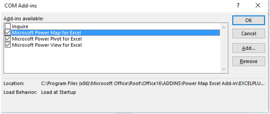Click the Load at Startup value
This screenshot has height=114, width=270.
(58, 92)
